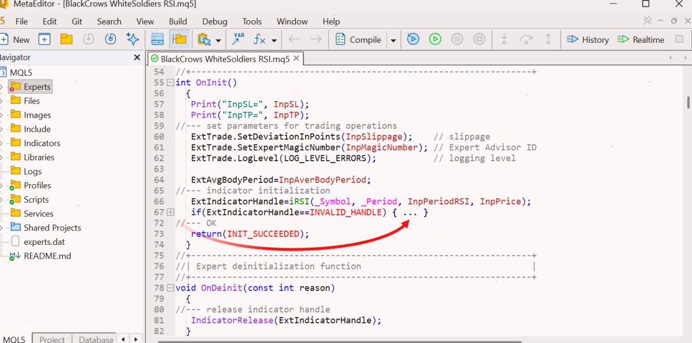The width and height of the screenshot is (692, 343).
Task: Click the download arrow circle icon
Action: tap(111, 40)
